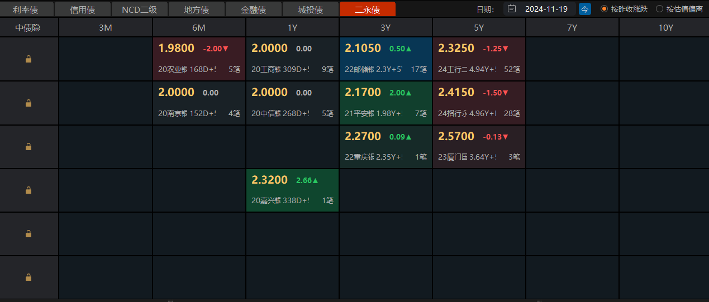Click the 20工商银 309D bond name
This screenshot has width=709, height=302.
click(280, 70)
